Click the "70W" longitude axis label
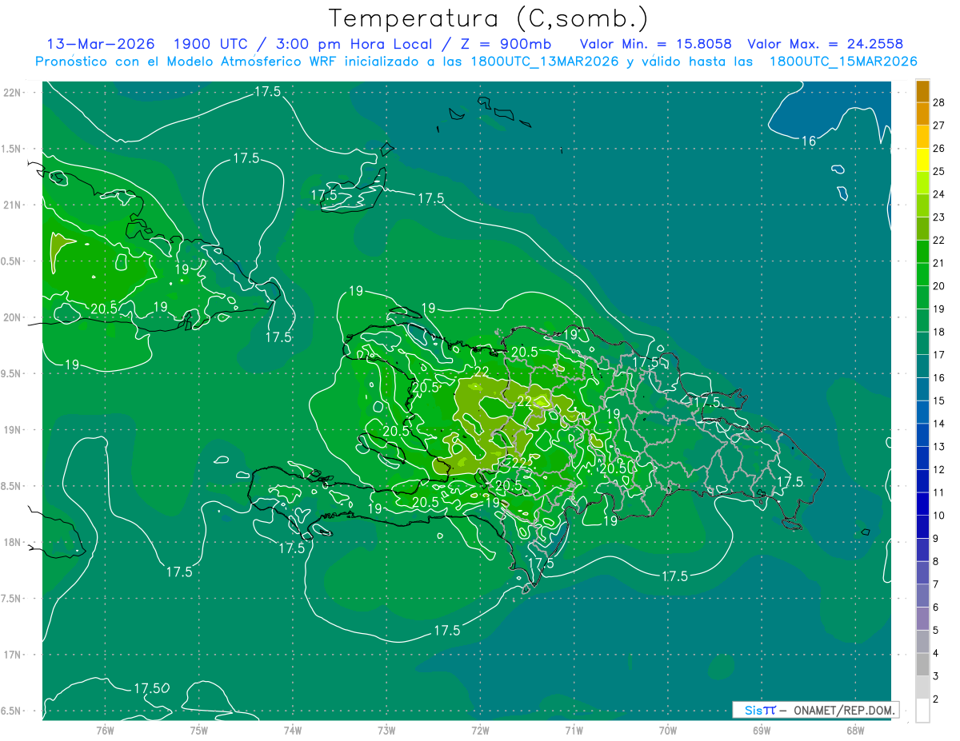Image resolution: width=960 pixels, height=741 pixels. [667, 731]
